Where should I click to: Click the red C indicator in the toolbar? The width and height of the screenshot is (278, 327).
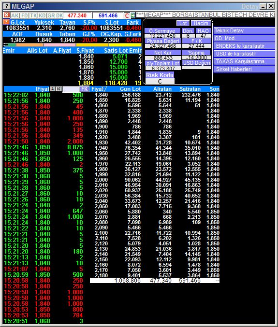(x=127, y=15)
